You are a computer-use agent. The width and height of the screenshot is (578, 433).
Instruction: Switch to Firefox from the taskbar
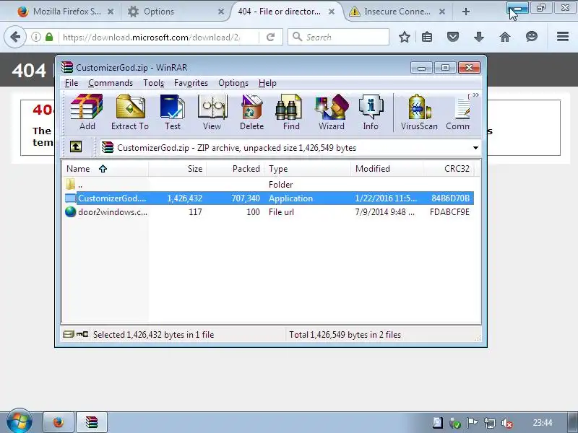click(x=59, y=422)
